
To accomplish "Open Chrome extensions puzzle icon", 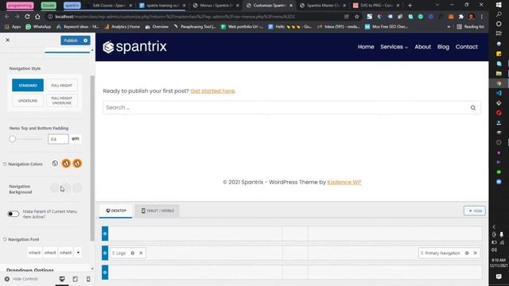I will [x=461, y=17].
